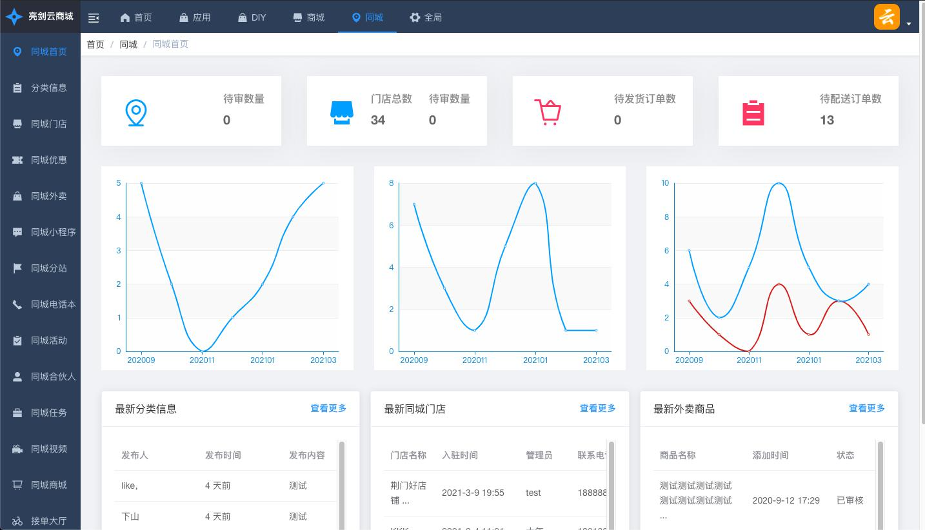Click the 发布时间 column header
925x530 pixels.
pos(223,455)
